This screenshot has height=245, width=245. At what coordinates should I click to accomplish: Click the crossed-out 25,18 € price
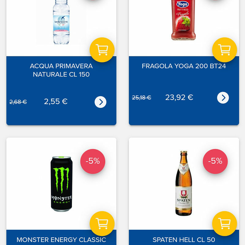[141, 98]
